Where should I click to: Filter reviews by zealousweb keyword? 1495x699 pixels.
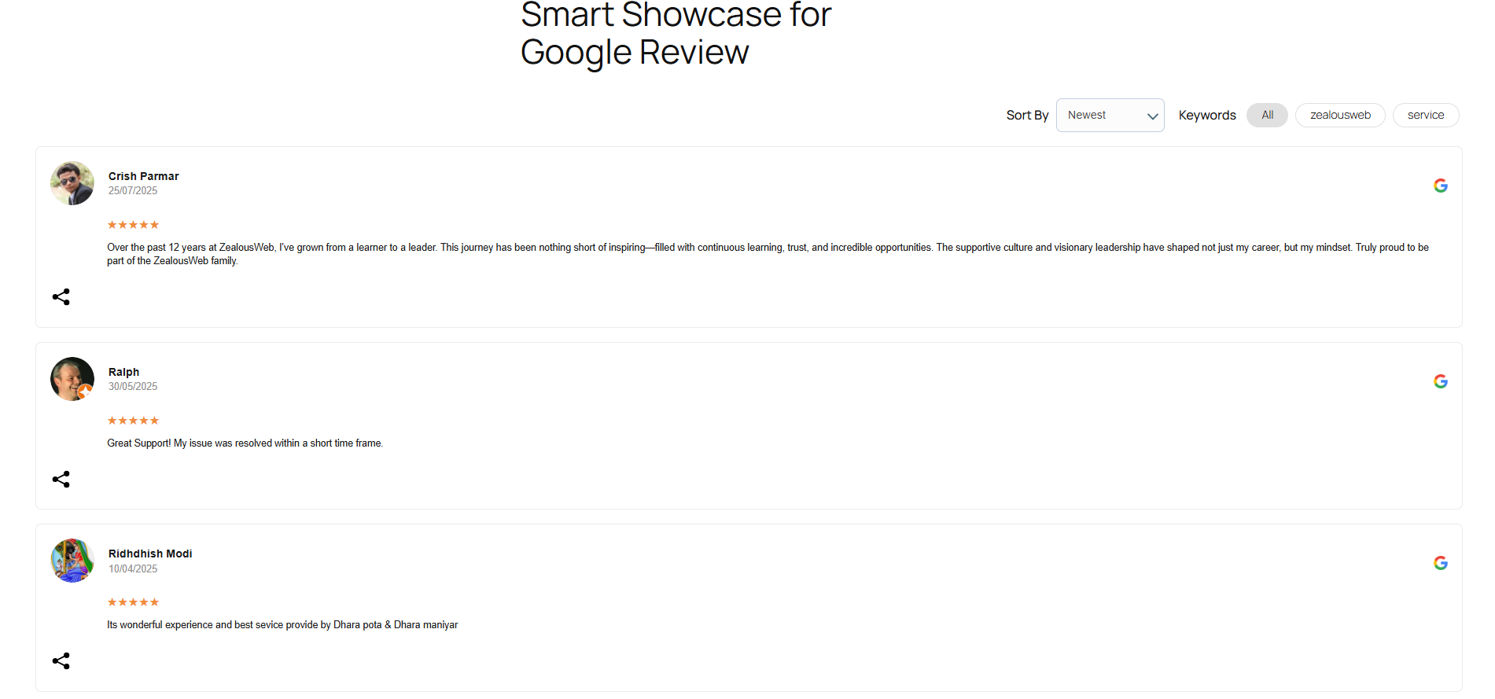point(1339,116)
